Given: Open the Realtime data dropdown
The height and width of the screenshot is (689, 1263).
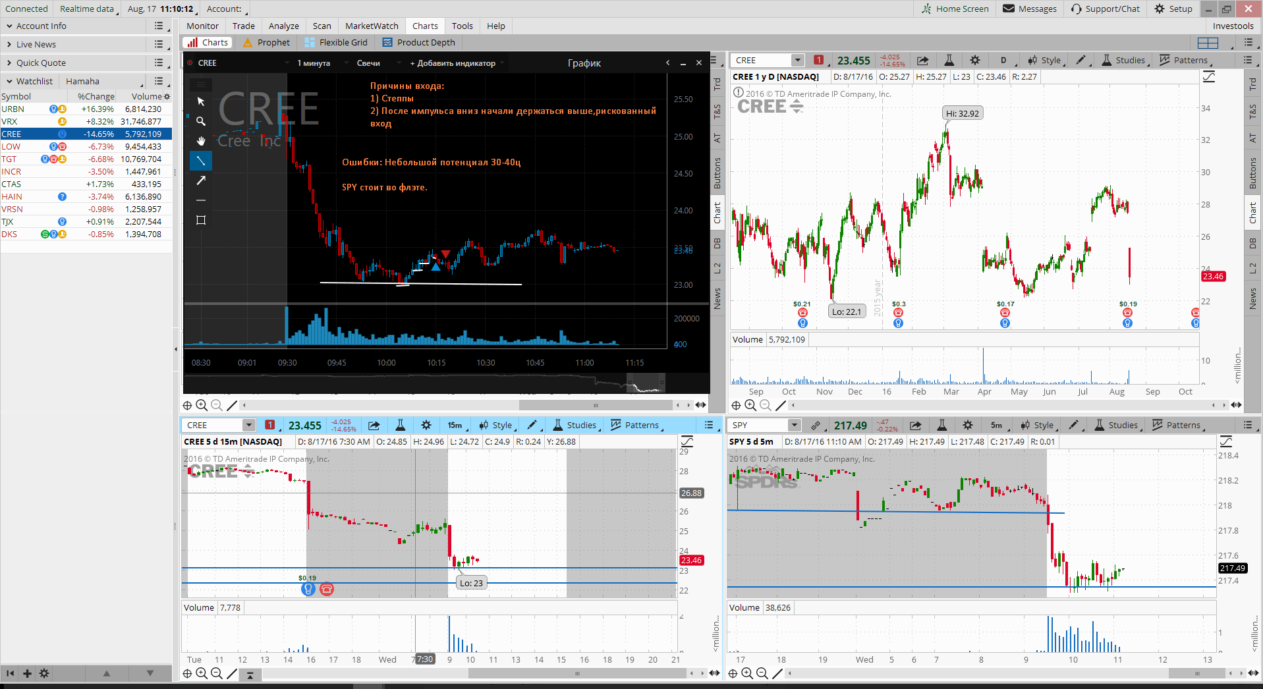Looking at the screenshot, I should (x=88, y=9).
